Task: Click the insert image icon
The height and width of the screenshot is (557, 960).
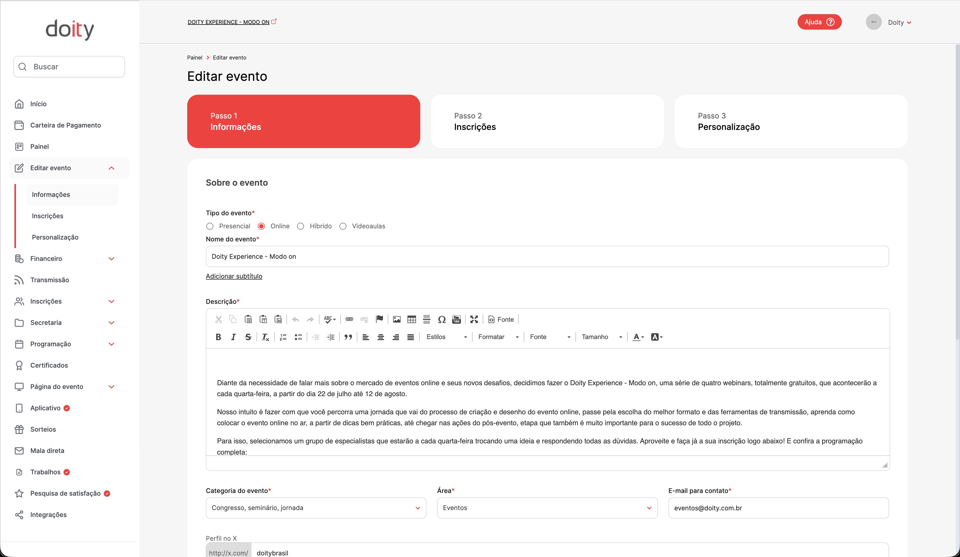Action: pyautogui.click(x=397, y=319)
